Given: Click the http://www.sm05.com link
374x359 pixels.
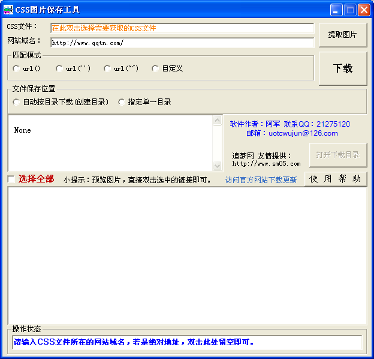Looking at the screenshot, I should [x=266, y=164].
